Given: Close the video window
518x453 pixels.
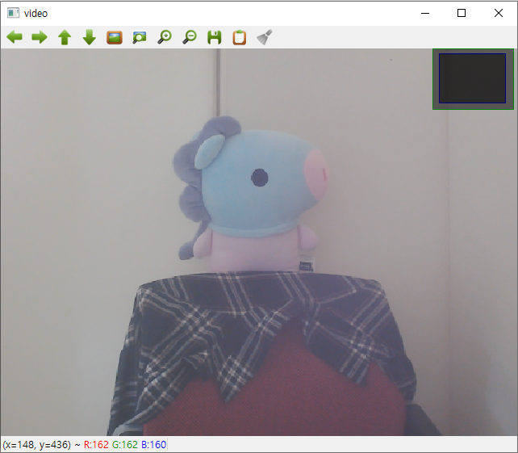Looking at the screenshot, I should click(x=499, y=13).
